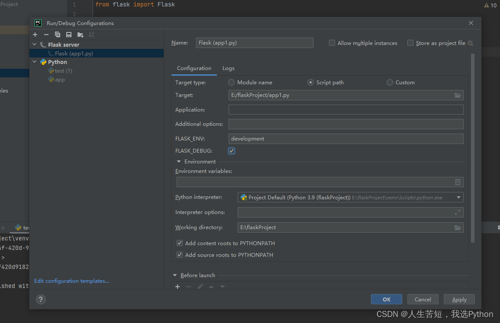
Task: Enable Allow multiple instances
Action: click(332, 43)
